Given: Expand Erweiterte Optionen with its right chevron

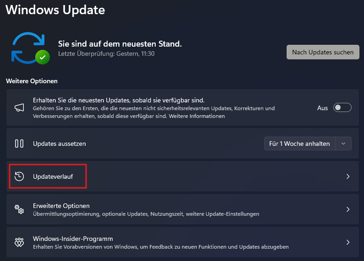Looking at the screenshot, I should coord(348,209).
